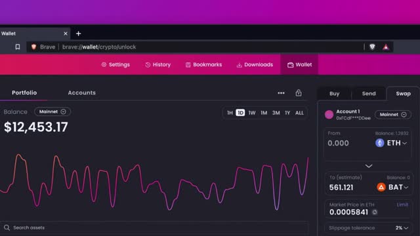Viewport: 420px width, 236px height.
Task: Click Account 1 address 0xFCdf***DDee
Action: pos(353,118)
